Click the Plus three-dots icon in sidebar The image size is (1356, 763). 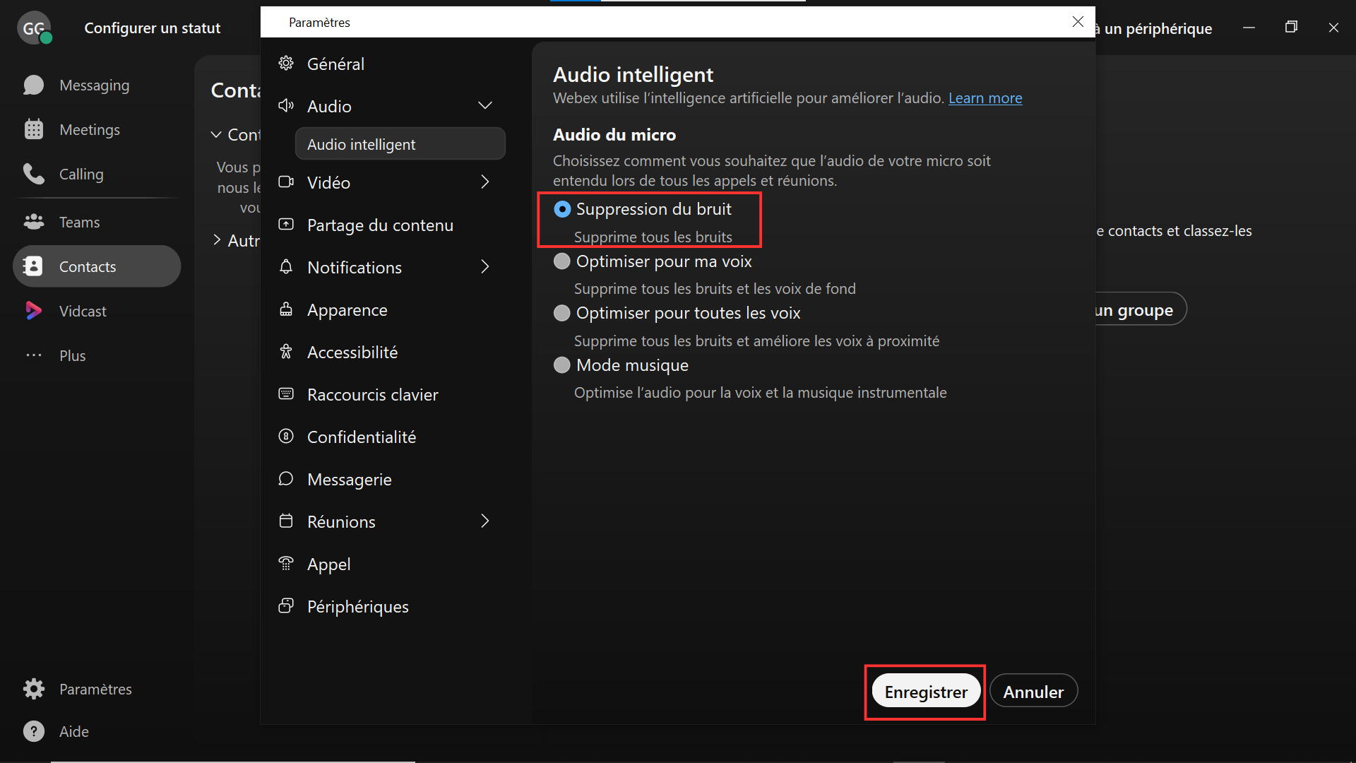[33, 355]
